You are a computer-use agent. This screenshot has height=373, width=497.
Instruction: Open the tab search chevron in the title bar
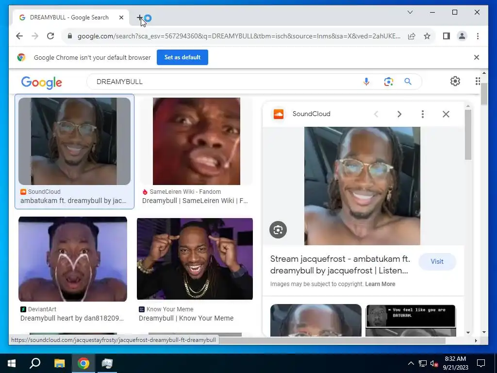click(410, 12)
